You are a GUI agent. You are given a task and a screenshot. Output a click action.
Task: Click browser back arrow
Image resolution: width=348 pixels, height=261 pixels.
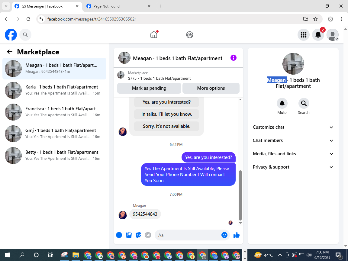click(7, 19)
